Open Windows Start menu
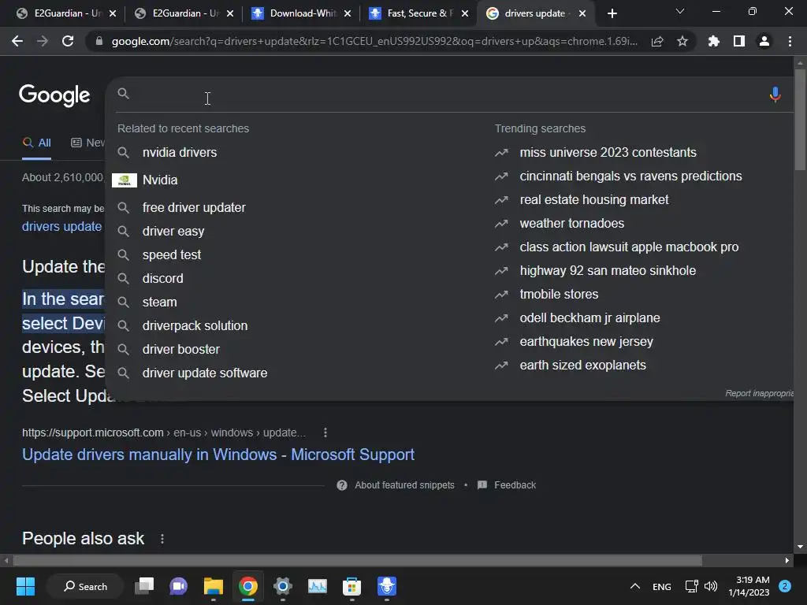 tap(25, 586)
